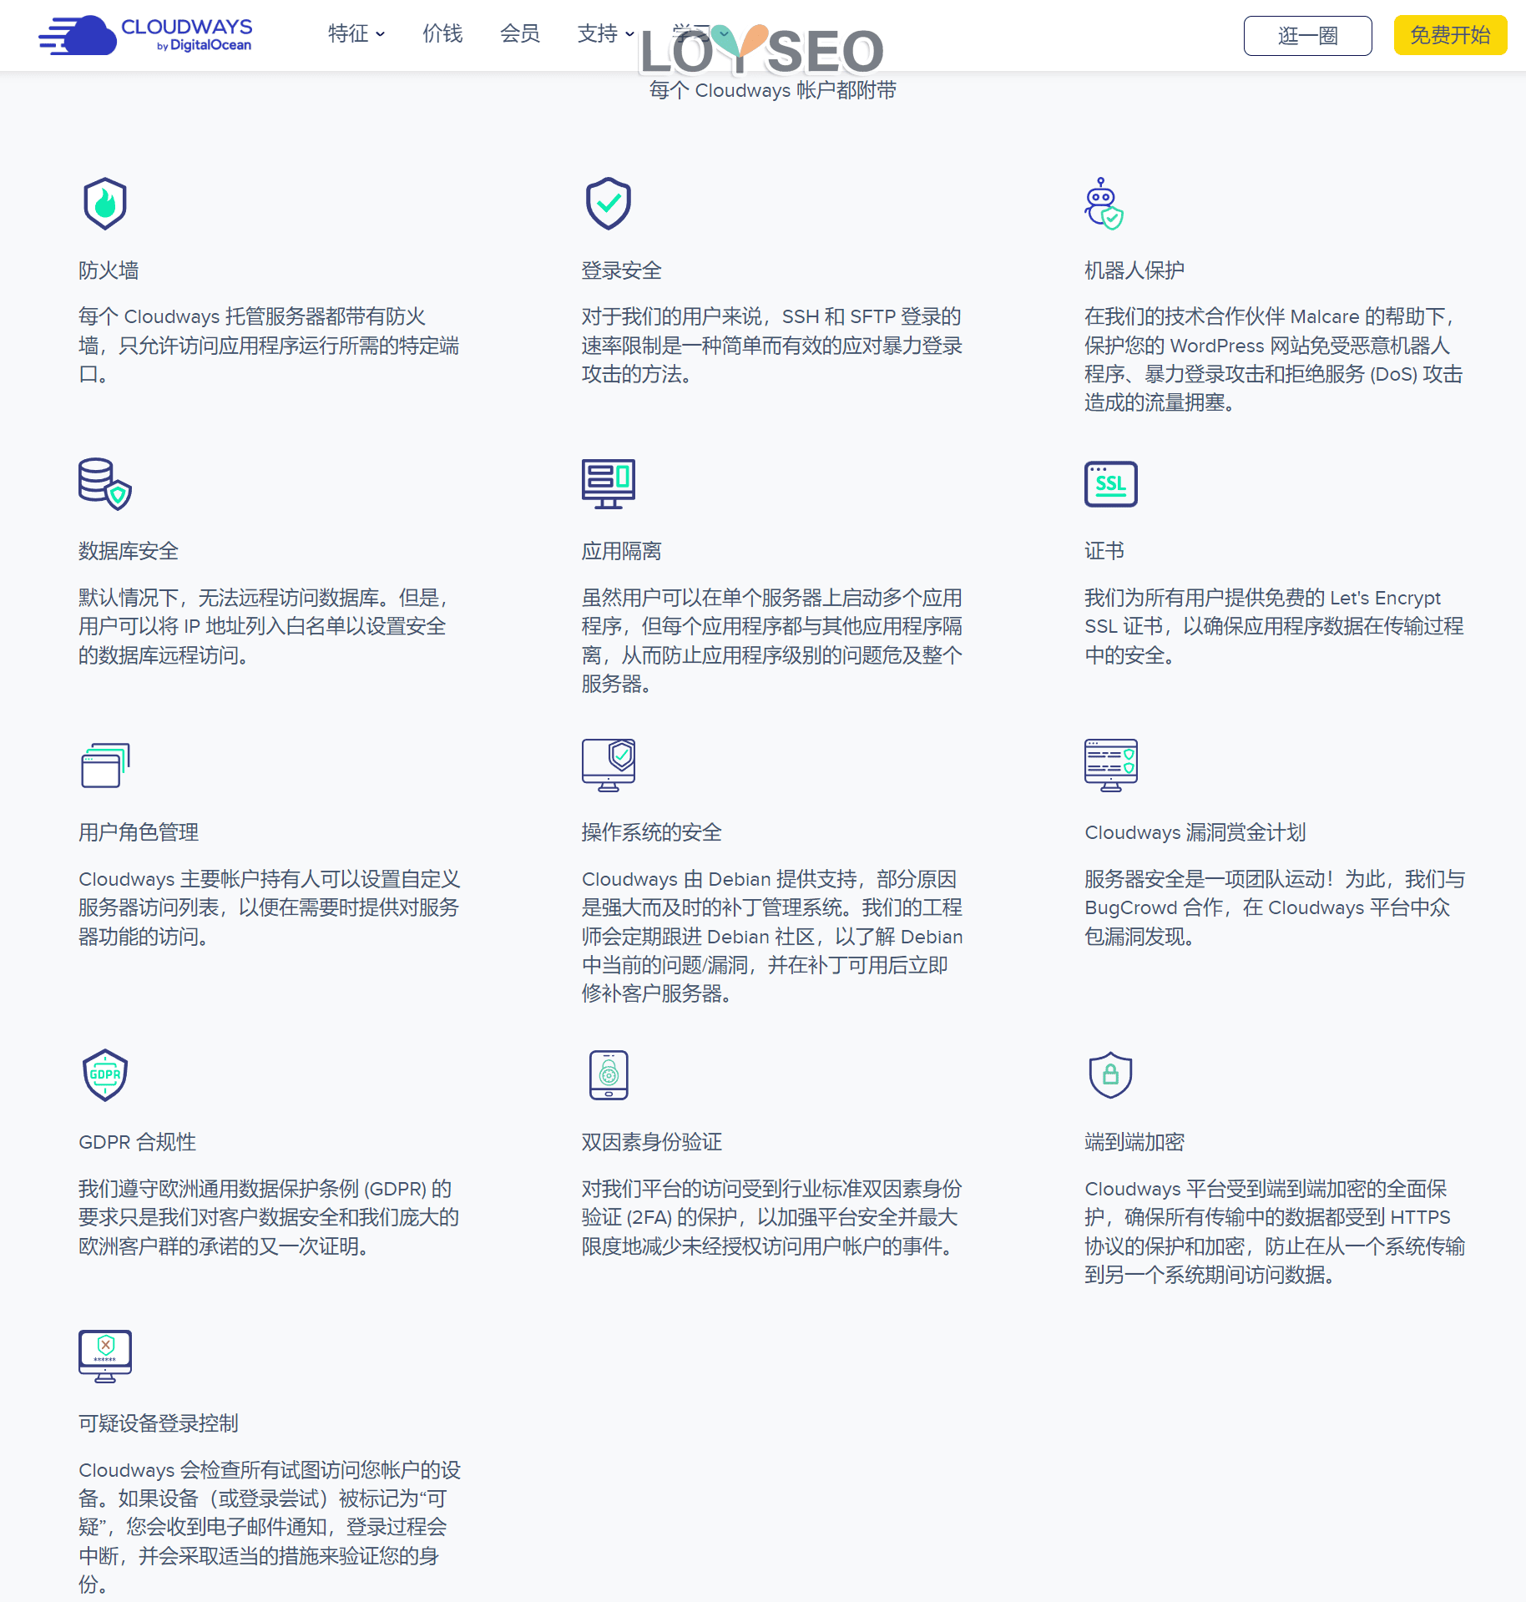Viewport: 1526px width, 1602px height.
Task: Click the 每个 Cloudways 帐户都附带 subtitle text
Action: click(x=772, y=90)
